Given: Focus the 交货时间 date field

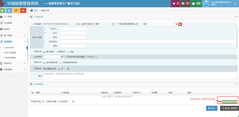Looking at the screenshot, I should pyautogui.click(x=52, y=57).
